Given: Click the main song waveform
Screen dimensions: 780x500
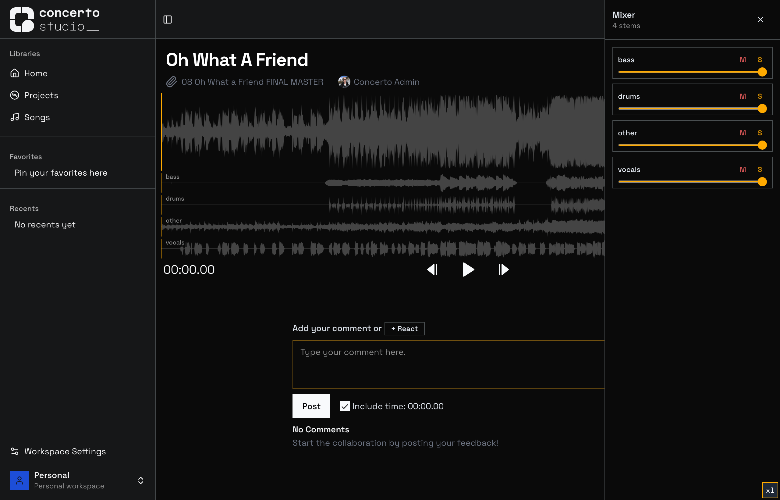Looking at the screenshot, I should click(383, 131).
